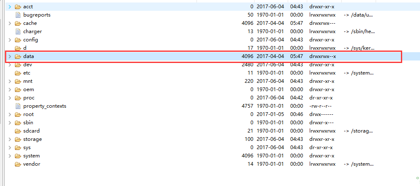This screenshot has width=420, height=186.
Task: Click the vendor folder icon
Action: point(18,164)
